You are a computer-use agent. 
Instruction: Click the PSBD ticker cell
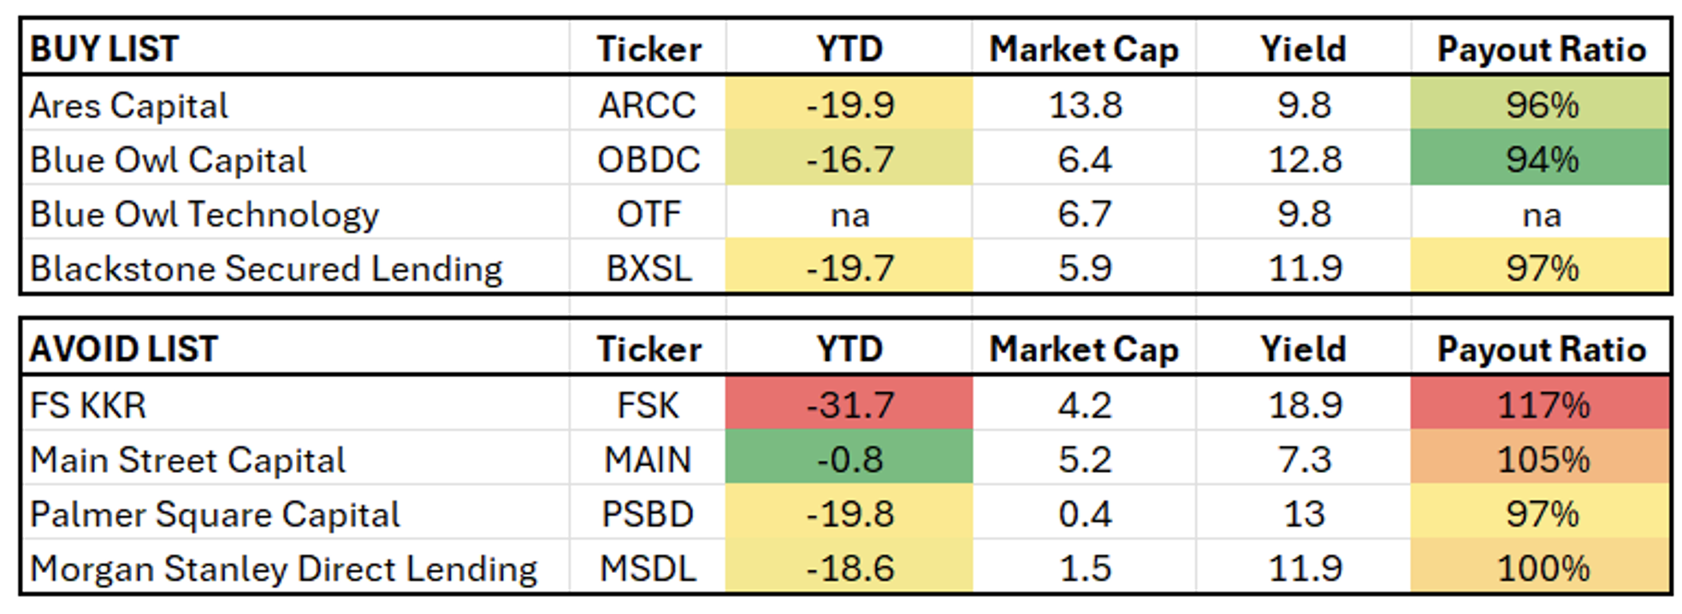coord(648,514)
